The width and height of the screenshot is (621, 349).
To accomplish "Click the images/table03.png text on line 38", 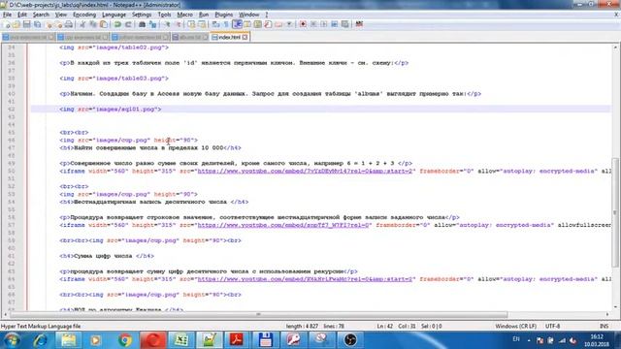I will [x=129, y=79].
